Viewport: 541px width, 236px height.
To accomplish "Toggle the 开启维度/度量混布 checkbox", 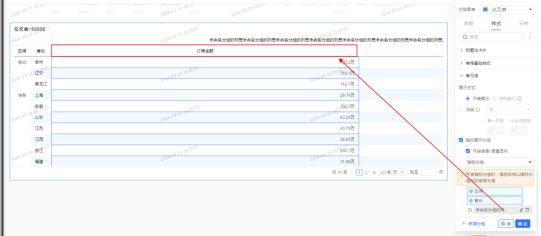I will 468,151.
